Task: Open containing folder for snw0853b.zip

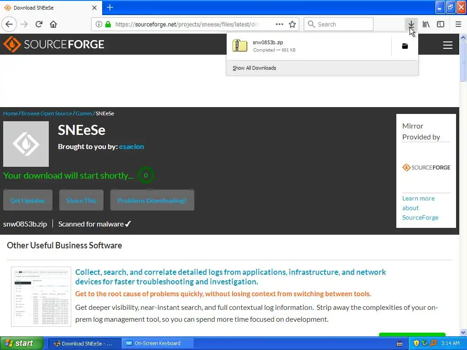Action: 405,46
